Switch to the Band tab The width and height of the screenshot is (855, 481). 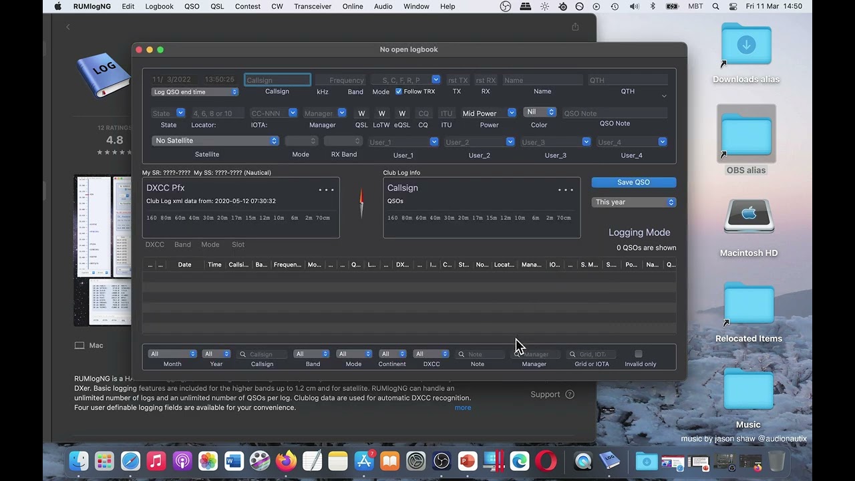click(x=182, y=245)
